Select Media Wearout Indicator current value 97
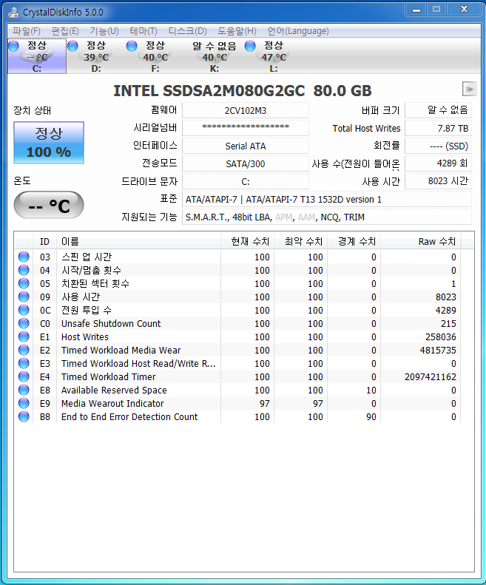The height and width of the screenshot is (585, 486). (x=265, y=403)
